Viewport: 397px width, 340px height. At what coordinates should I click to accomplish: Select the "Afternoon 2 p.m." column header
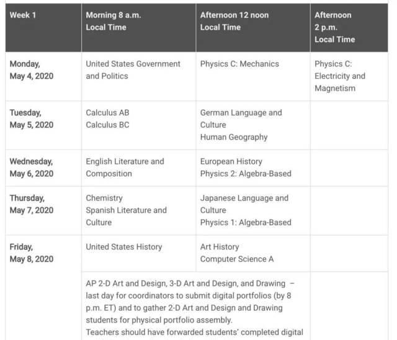click(x=335, y=27)
